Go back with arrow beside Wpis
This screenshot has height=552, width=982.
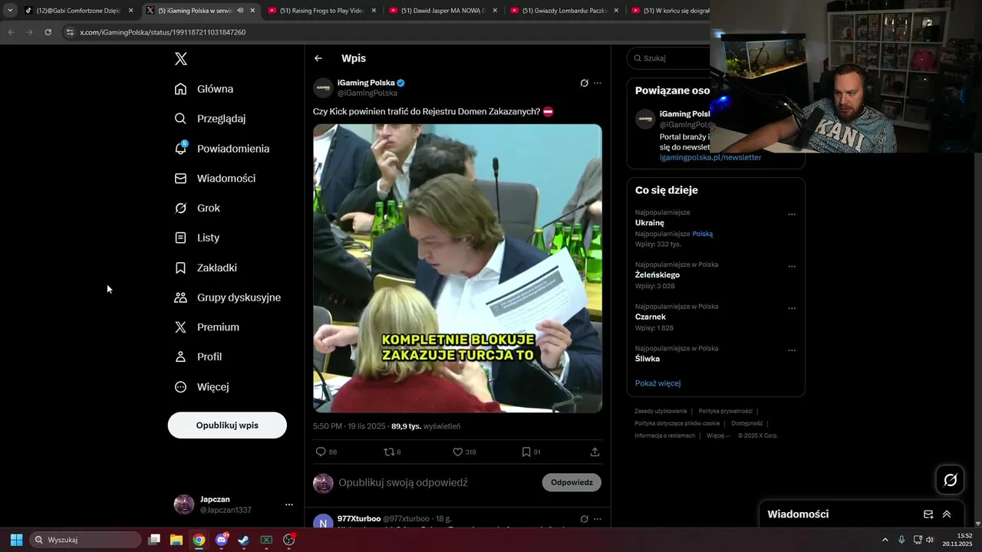[318, 58]
